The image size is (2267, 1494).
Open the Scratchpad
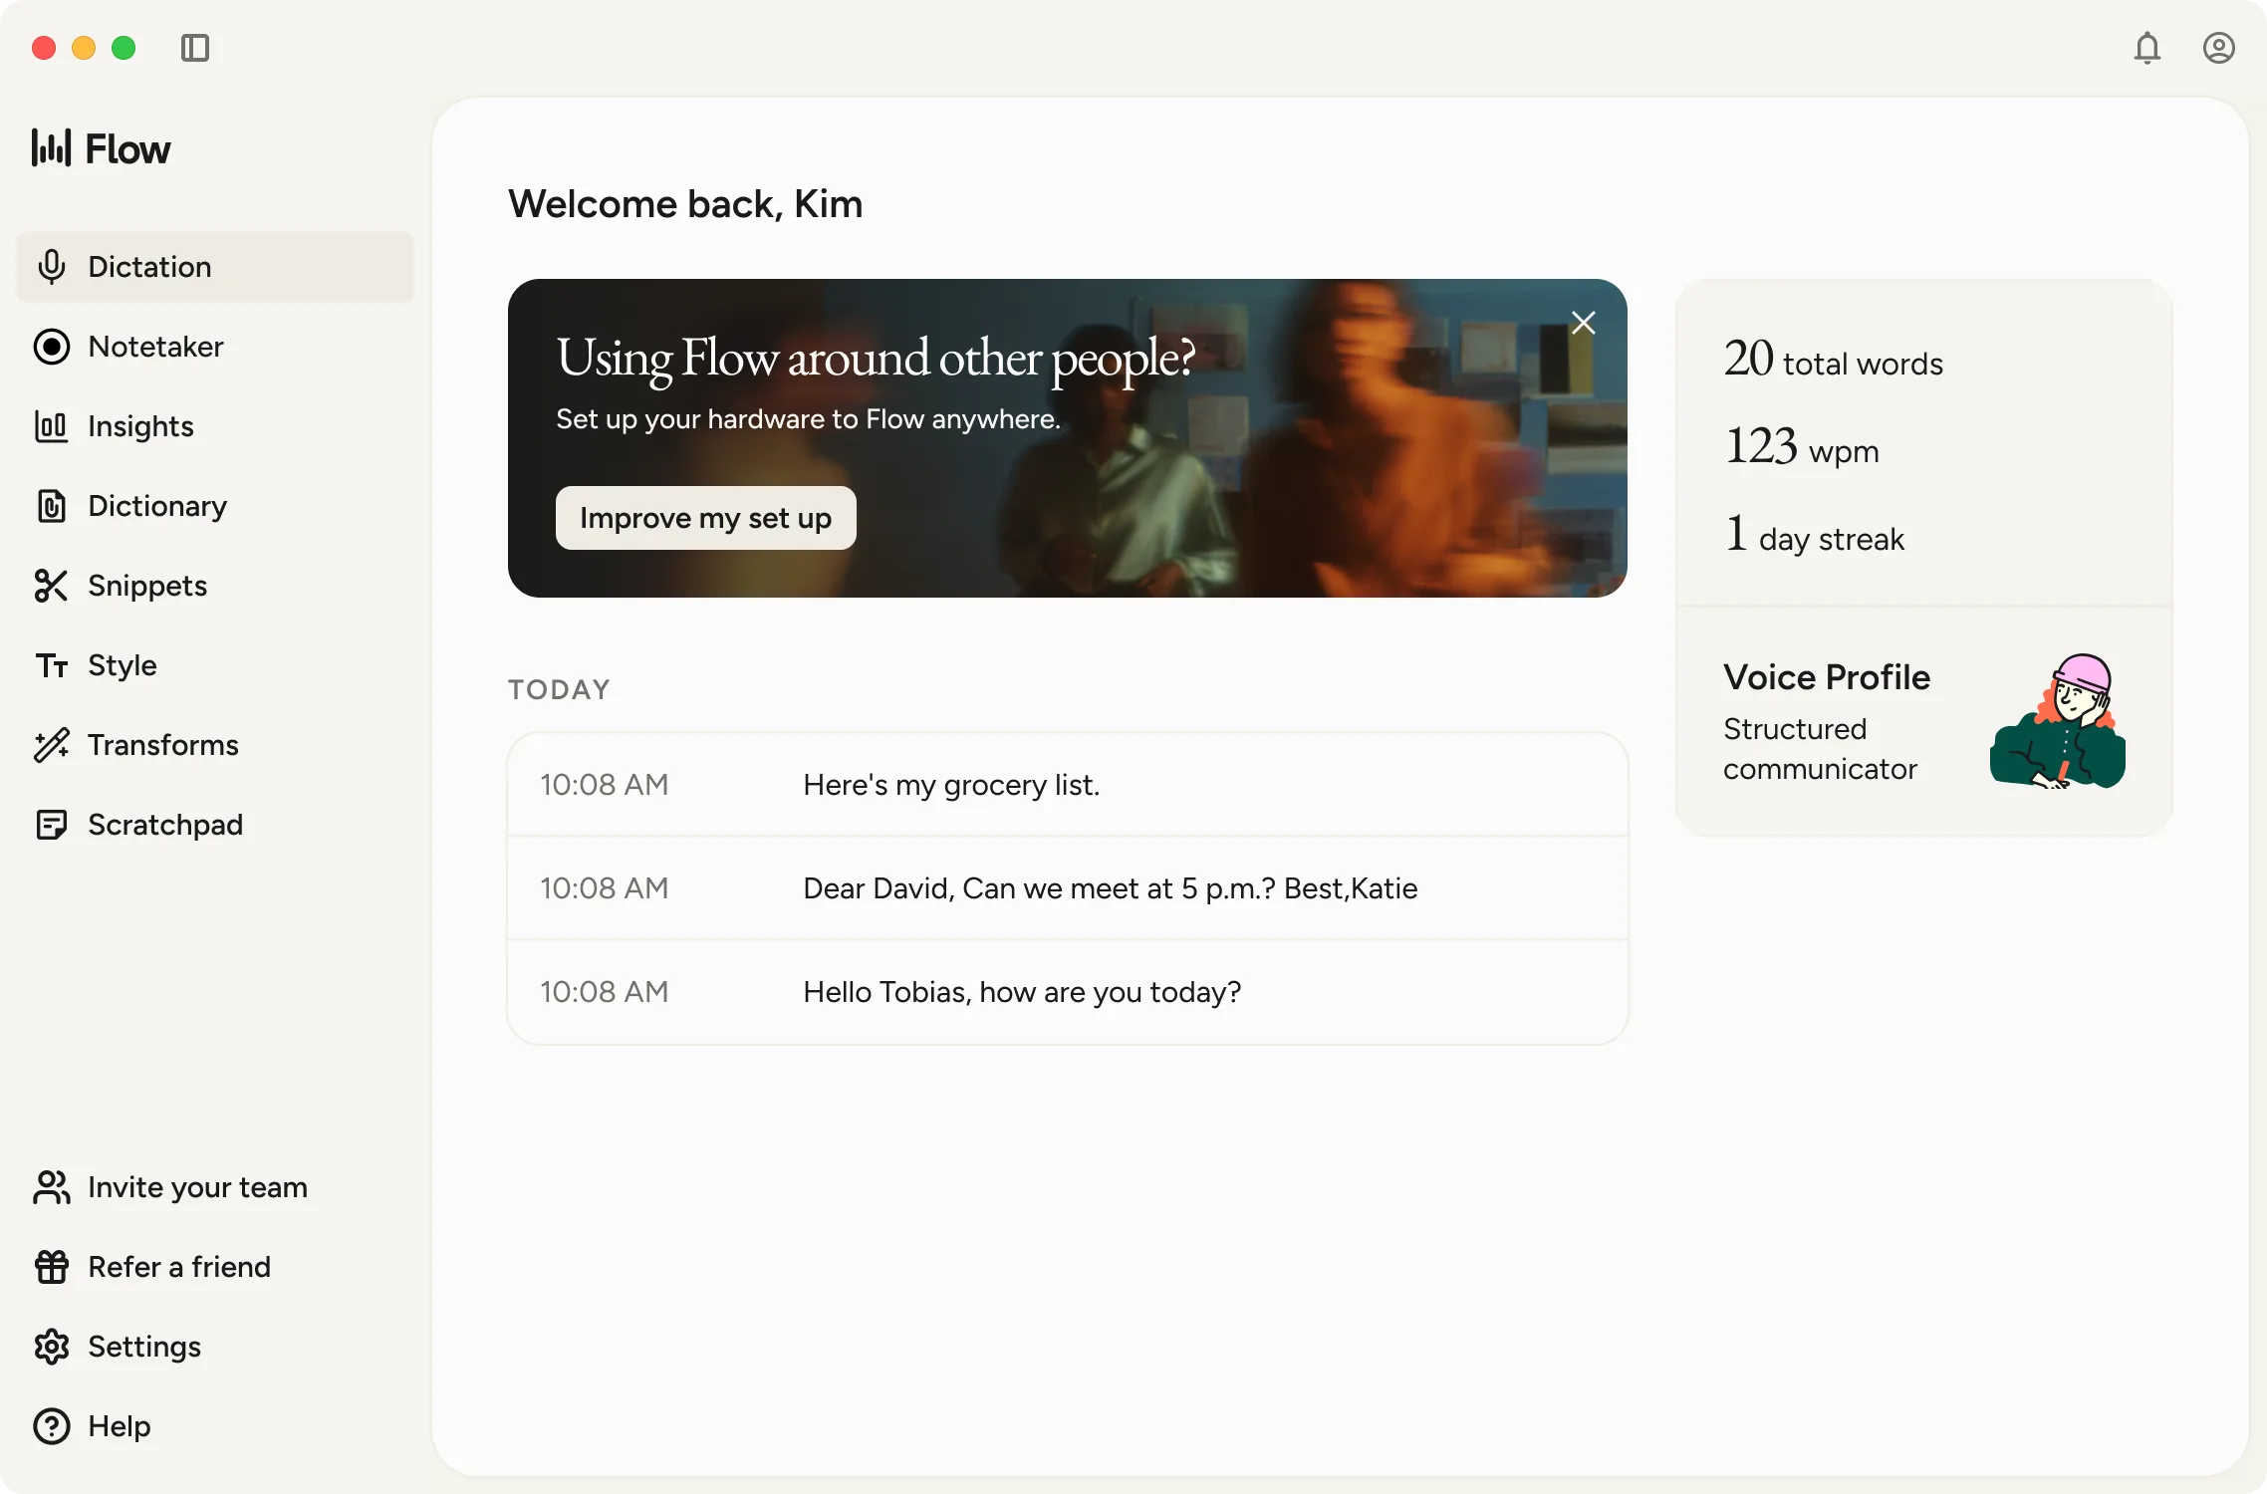pos(215,825)
